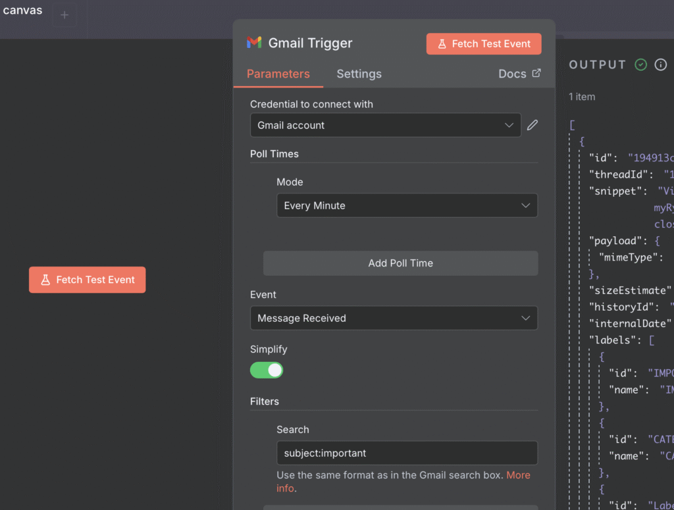The width and height of the screenshot is (674, 510).
Task: Click the pencil icon to edit credential
Action: [532, 125]
